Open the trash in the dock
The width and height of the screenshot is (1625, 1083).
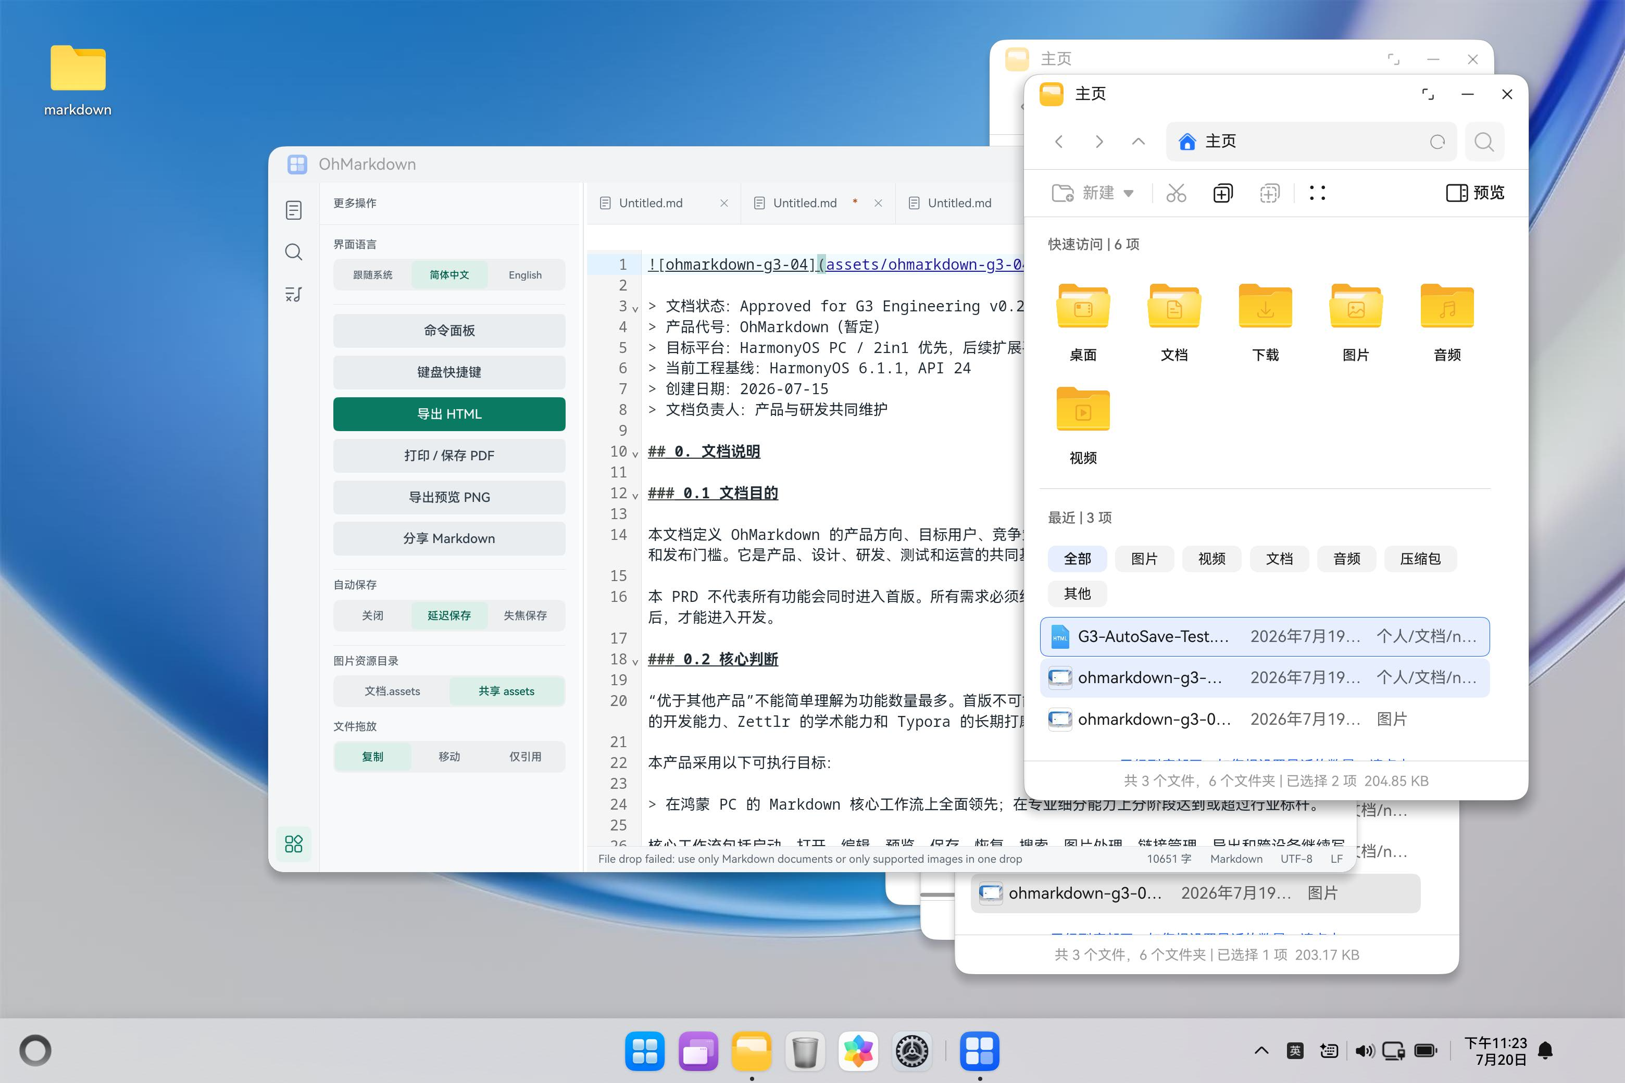(805, 1051)
